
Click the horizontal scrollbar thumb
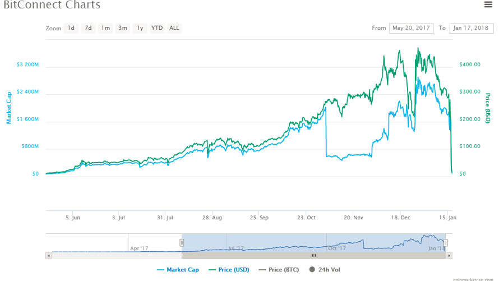(313, 256)
